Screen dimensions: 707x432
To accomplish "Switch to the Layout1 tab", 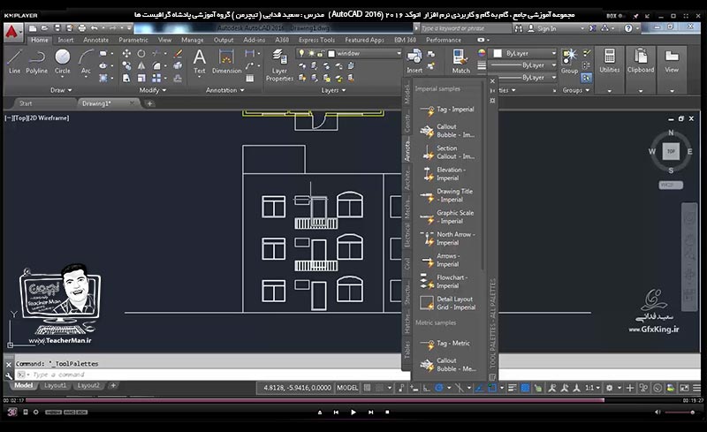I will [x=56, y=385].
